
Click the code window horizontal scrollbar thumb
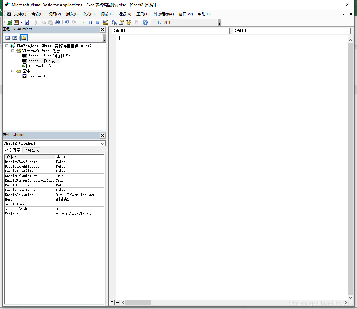(138, 302)
